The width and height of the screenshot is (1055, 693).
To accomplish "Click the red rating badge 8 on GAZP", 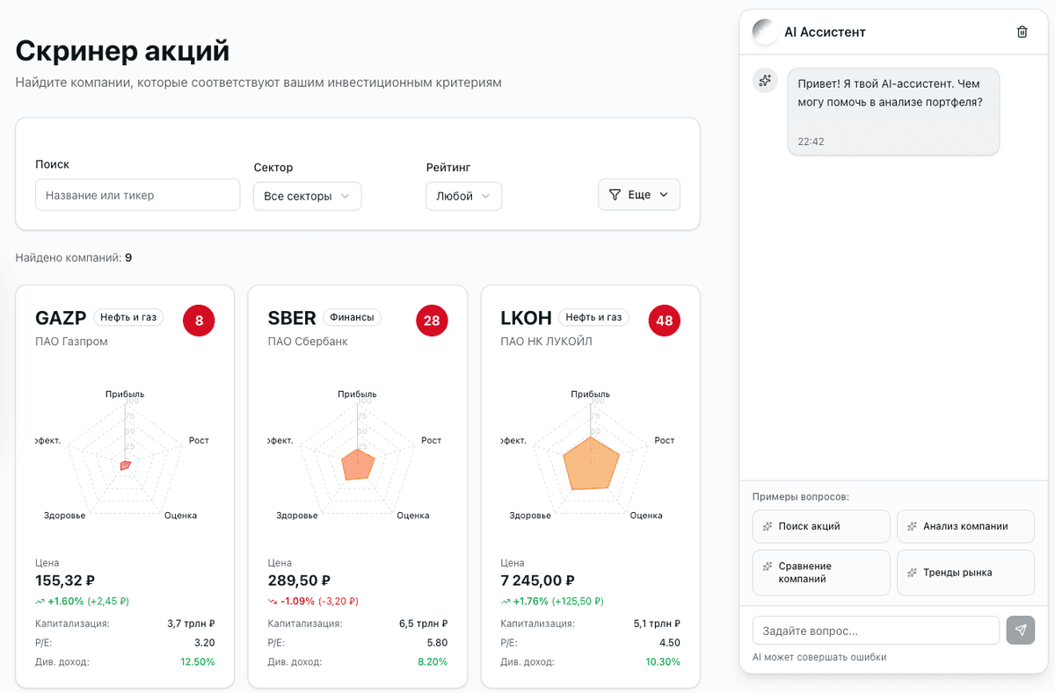I will point(199,321).
